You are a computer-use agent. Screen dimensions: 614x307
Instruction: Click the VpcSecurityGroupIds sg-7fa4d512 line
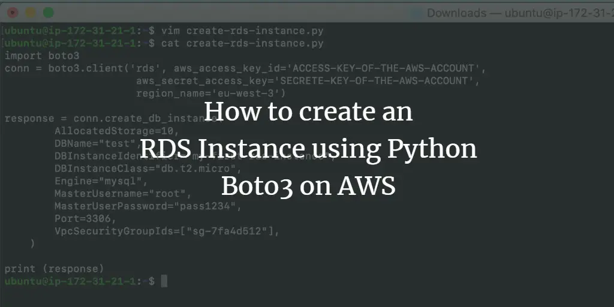(167, 231)
